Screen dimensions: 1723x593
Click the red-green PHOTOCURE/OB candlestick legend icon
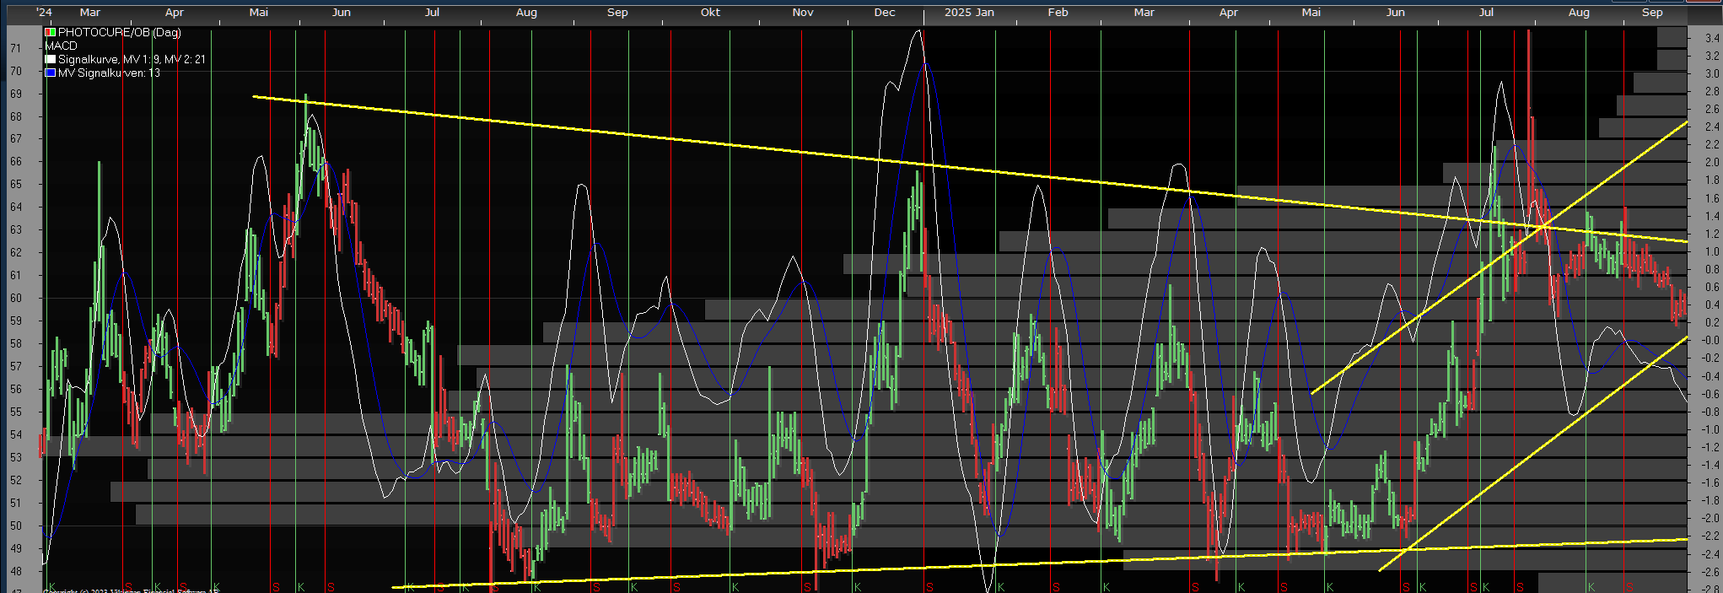click(51, 33)
